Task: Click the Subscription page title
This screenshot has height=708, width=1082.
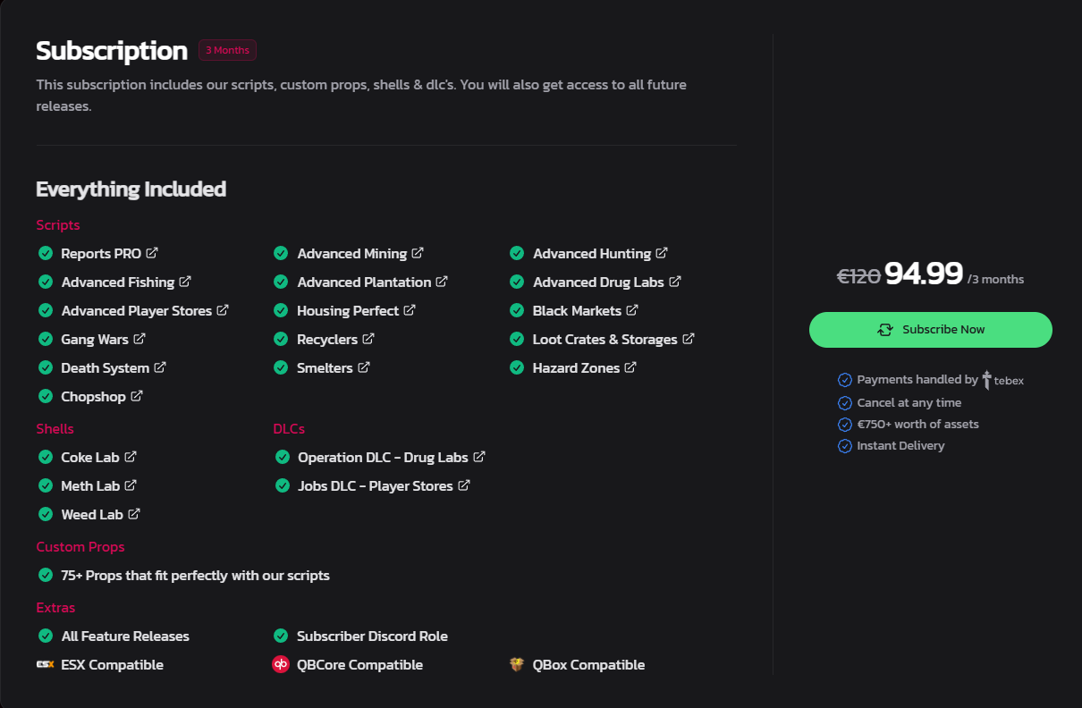Action: [x=112, y=51]
